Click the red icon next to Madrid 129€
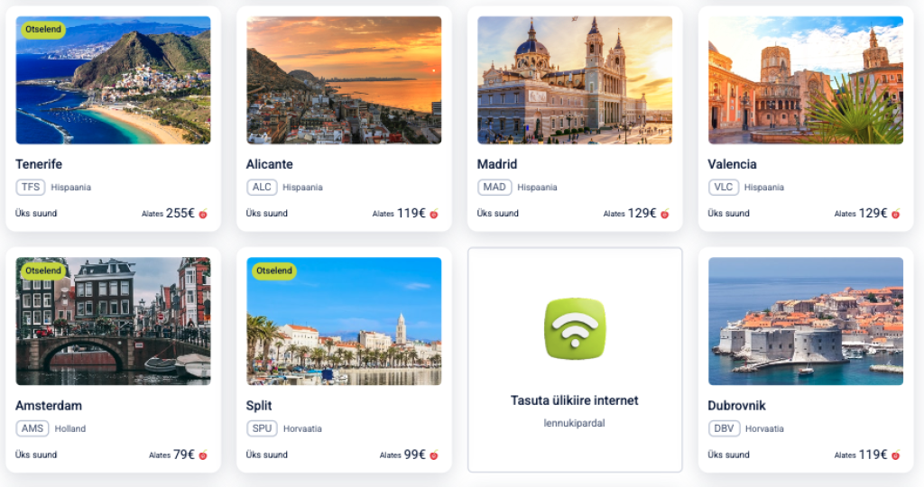This screenshot has width=924, height=487. [665, 214]
